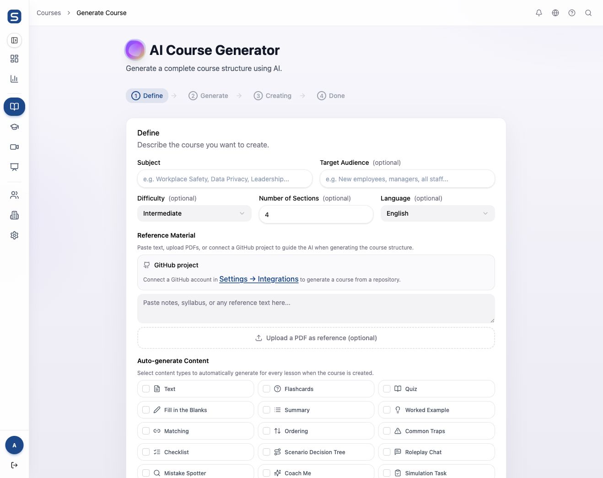The width and height of the screenshot is (603, 478).
Task: Open the settings gear icon
Action: 15,235
